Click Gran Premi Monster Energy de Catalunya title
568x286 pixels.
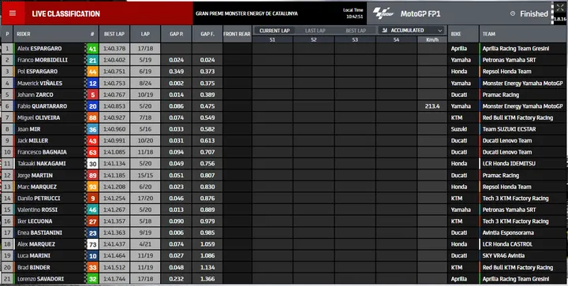[247, 13]
